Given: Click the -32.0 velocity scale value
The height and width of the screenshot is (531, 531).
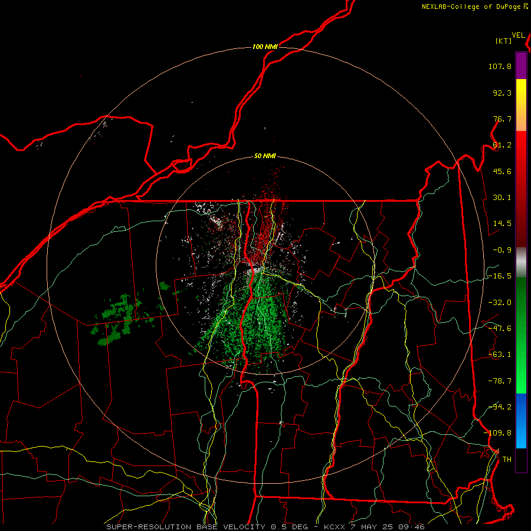Looking at the screenshot, I should (500, 303).
